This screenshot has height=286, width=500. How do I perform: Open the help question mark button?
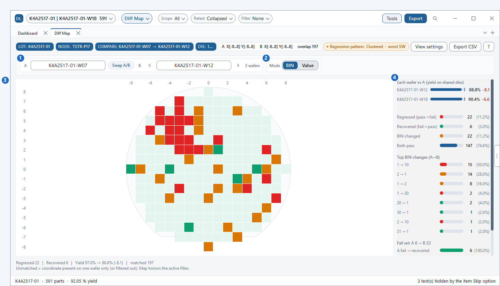click(x=489, y=47)
